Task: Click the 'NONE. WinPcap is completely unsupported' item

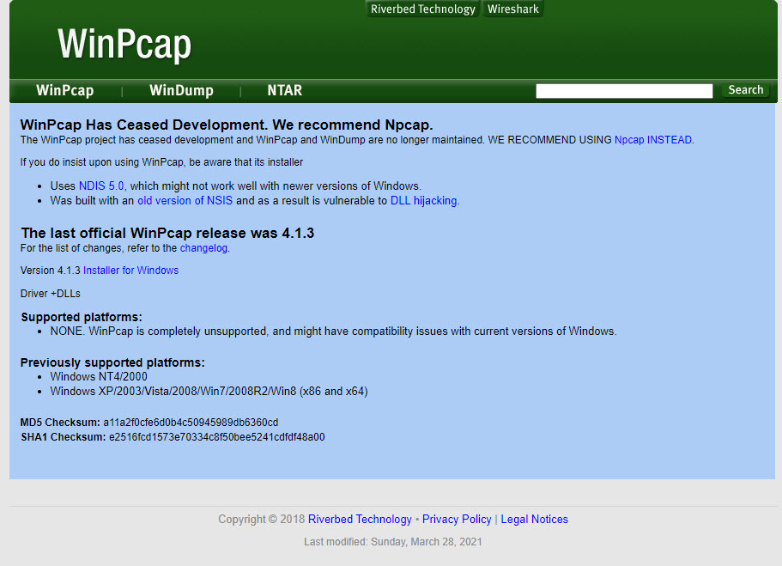Action: 333,332
